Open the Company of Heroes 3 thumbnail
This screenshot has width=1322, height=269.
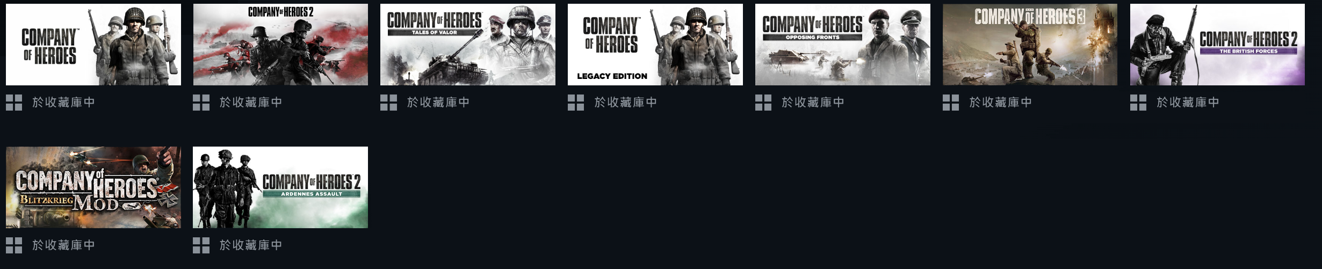1030,45
